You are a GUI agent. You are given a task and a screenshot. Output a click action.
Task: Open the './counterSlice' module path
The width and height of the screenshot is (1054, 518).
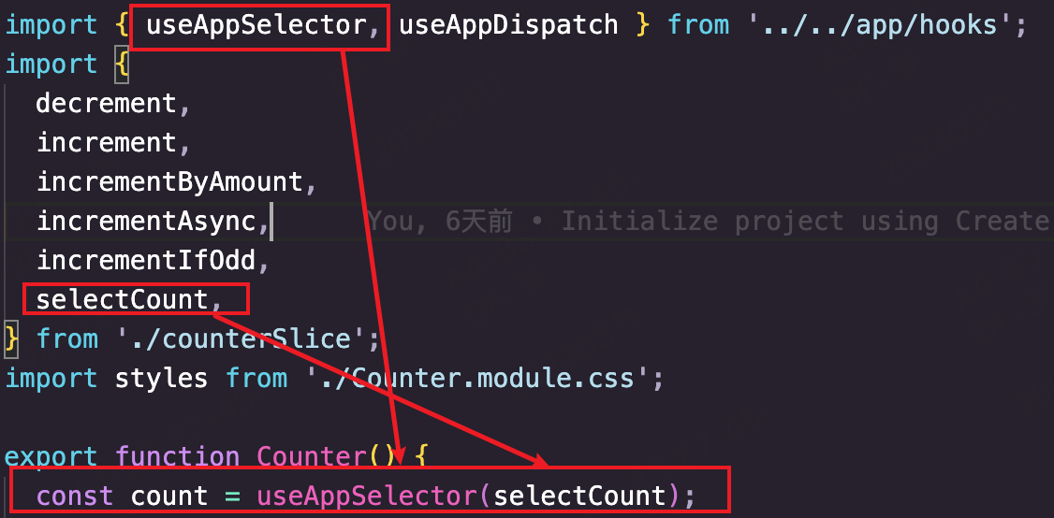[240, 338]
